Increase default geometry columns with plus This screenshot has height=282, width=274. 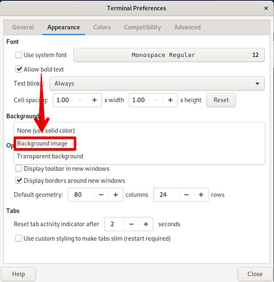(116, 195)
